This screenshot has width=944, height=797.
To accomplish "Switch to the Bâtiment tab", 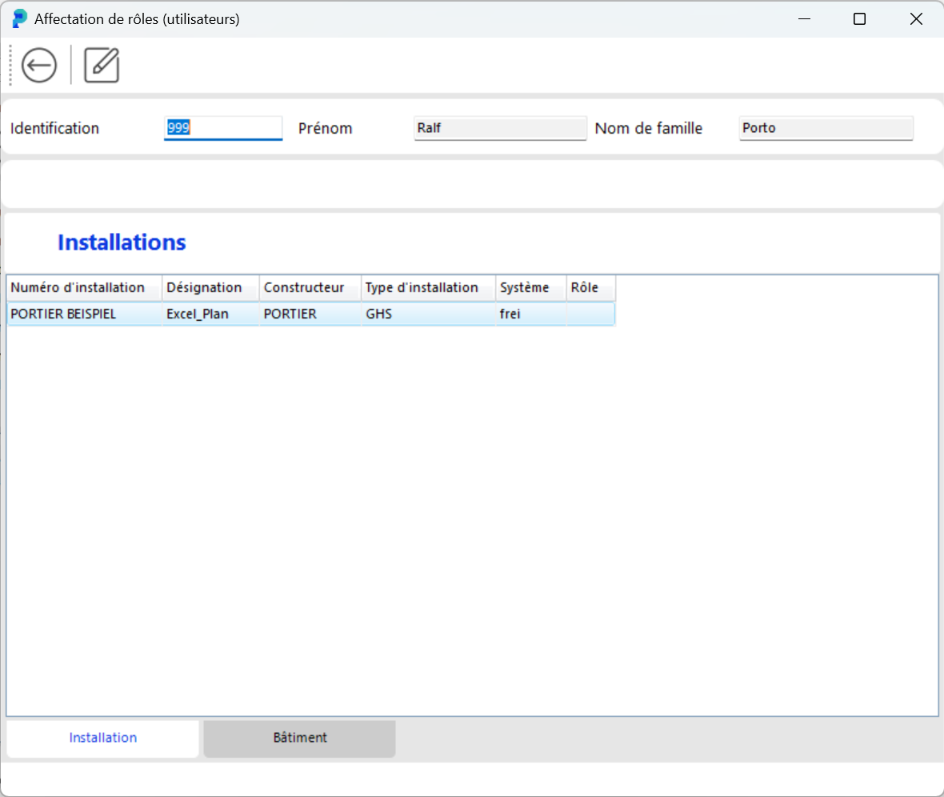I will click(x=299, y=738).
